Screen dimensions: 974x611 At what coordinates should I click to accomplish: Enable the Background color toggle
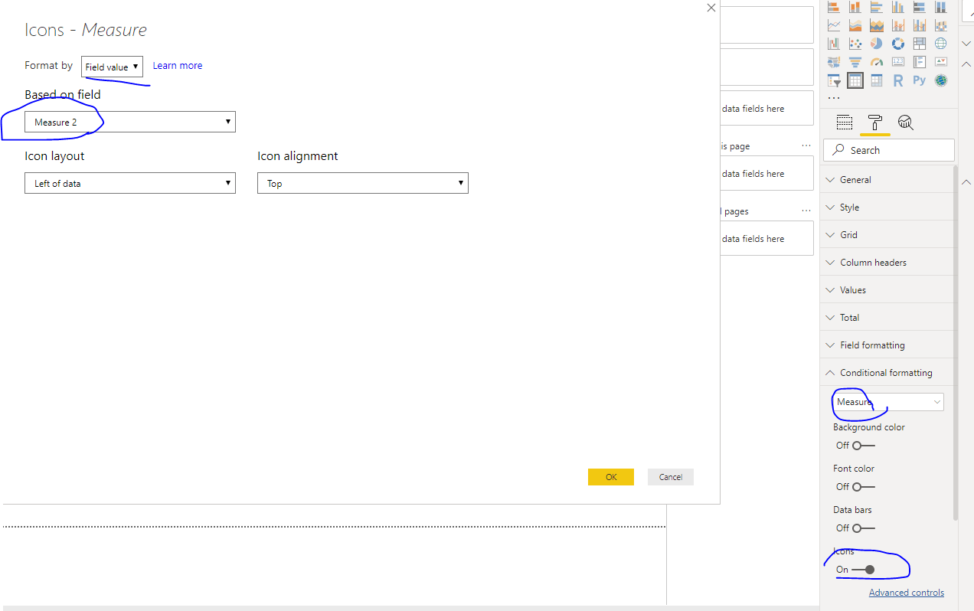(863, 446)
